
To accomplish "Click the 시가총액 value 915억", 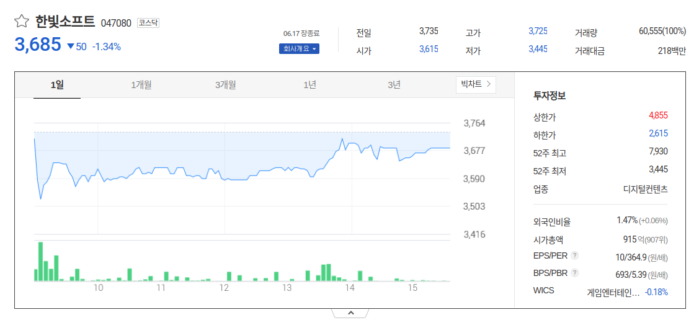I will [633, 240].
